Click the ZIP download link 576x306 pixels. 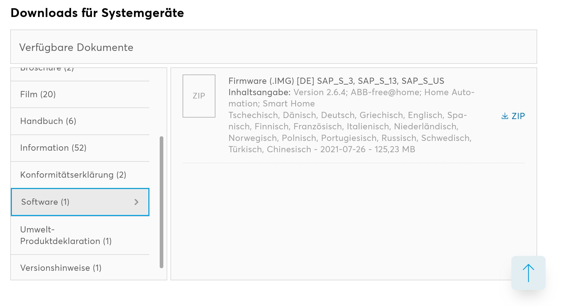pos(513,116)
